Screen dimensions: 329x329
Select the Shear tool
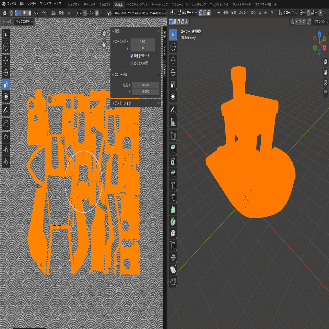pos(173,269)
